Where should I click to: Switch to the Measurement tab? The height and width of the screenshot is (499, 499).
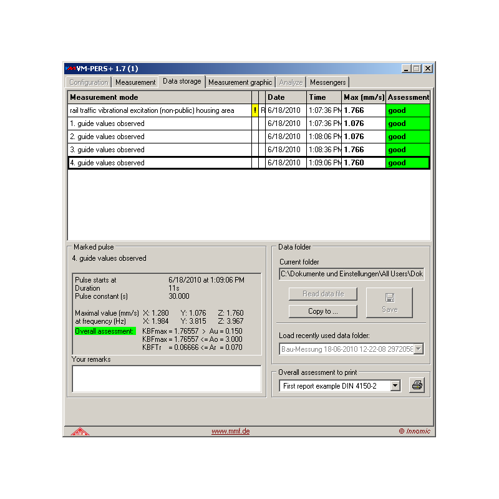click(135, 82)
